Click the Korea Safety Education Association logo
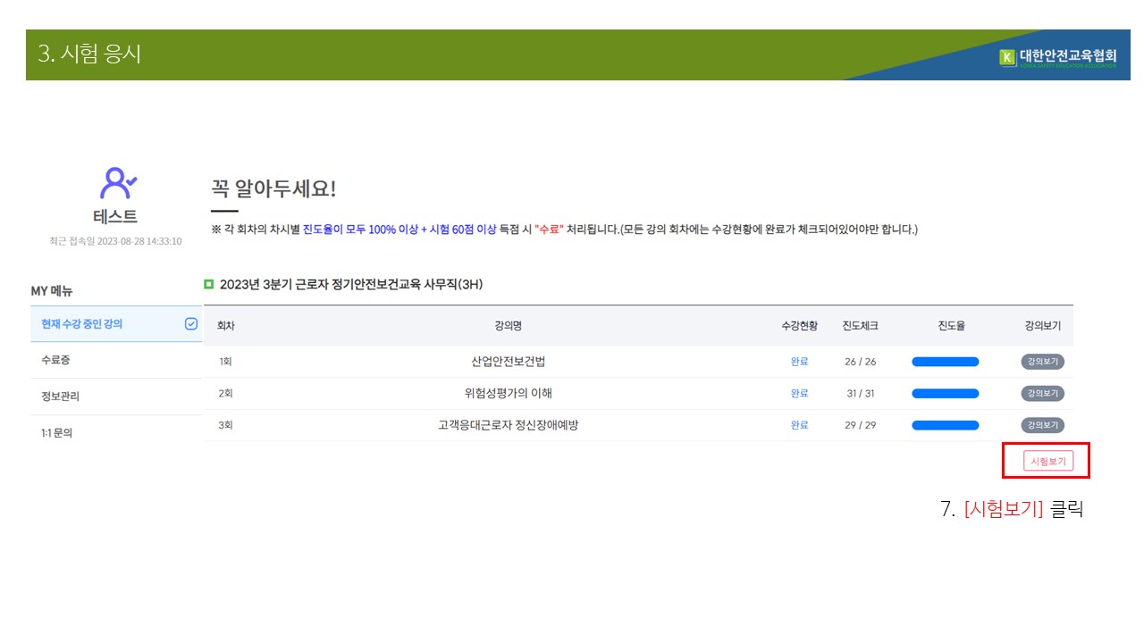 [1058, 58]
